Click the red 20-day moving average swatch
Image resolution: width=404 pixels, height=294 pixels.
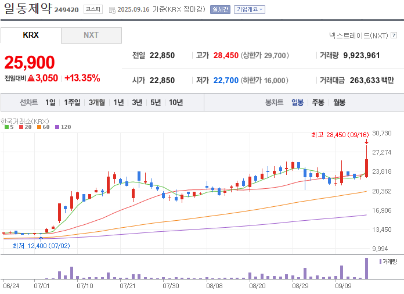click(21, 127)
